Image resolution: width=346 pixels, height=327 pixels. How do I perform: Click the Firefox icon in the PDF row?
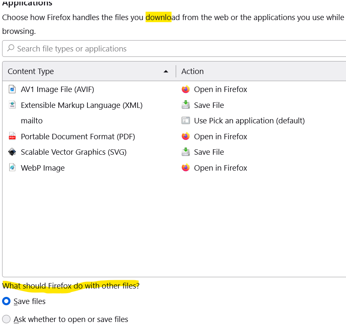click(x=186, y=136)
